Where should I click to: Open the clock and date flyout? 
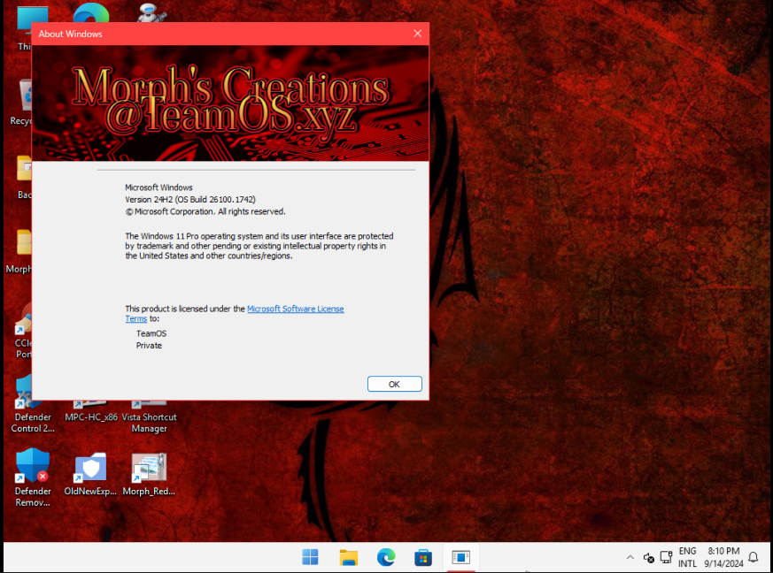(x=723, y=557)
